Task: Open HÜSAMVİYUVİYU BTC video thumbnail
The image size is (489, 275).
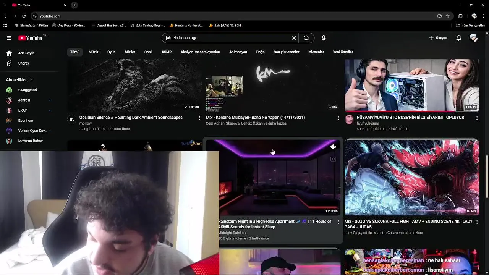Action: (x=411, y=85)
